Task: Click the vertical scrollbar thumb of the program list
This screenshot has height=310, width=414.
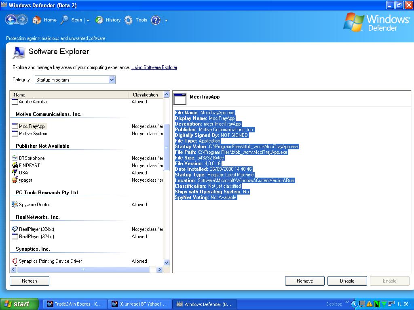Action: [166, 147]
